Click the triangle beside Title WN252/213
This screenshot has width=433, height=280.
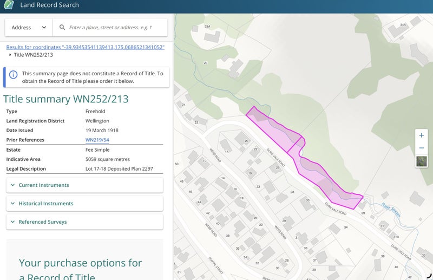[10, 55]
